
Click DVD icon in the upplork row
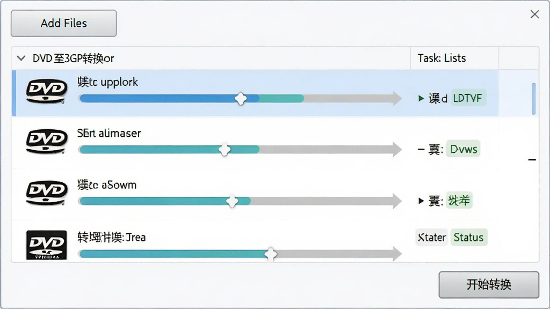(x=46, y=91)
